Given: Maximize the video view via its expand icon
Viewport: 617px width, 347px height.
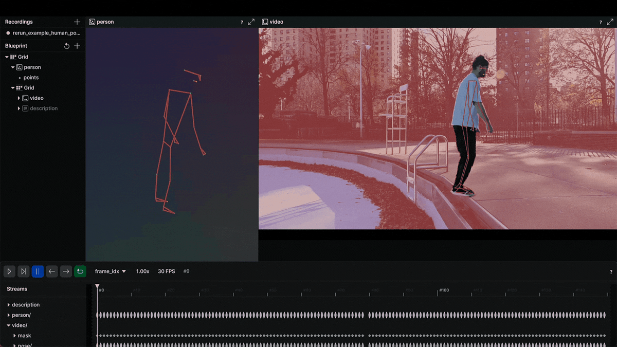Looking at the screenshot, I should click(610, 22).
